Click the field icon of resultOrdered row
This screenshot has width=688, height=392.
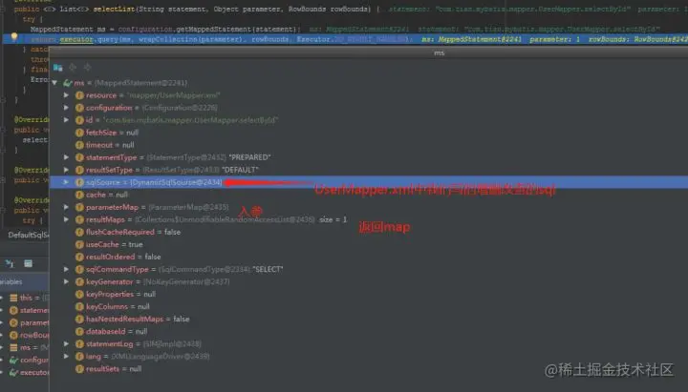(79, 257)
